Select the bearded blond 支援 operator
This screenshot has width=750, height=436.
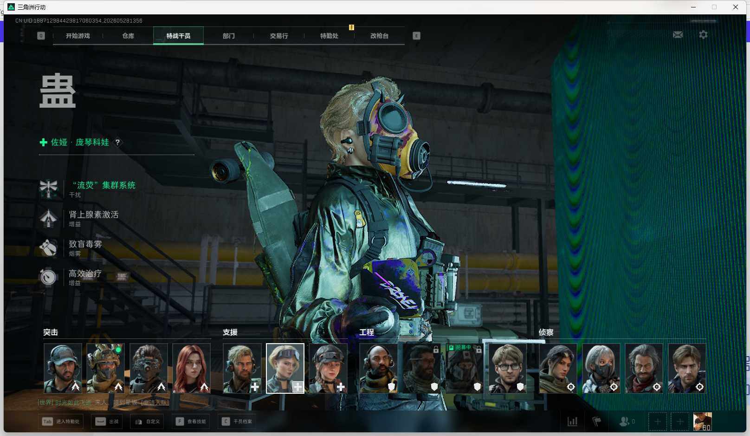pos(242,368)
